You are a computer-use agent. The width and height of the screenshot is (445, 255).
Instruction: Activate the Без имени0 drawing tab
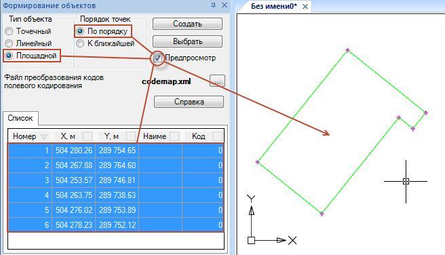[273, 6]
